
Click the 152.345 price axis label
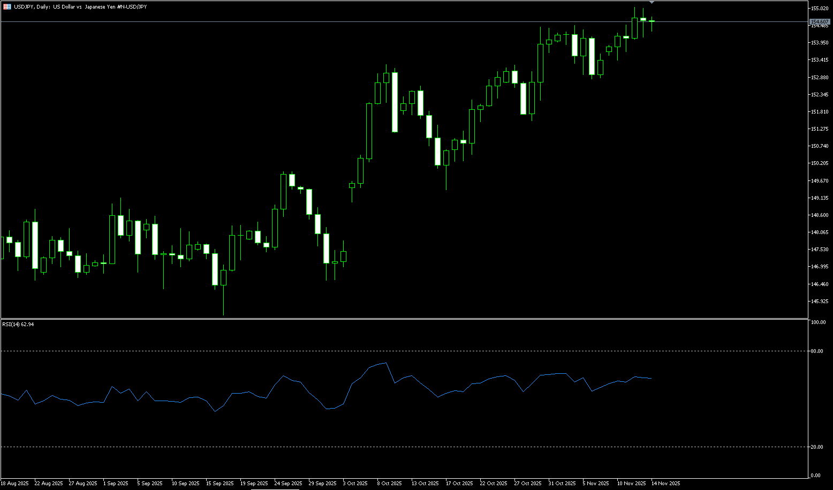pyautogui.click(x=820, y=95)
